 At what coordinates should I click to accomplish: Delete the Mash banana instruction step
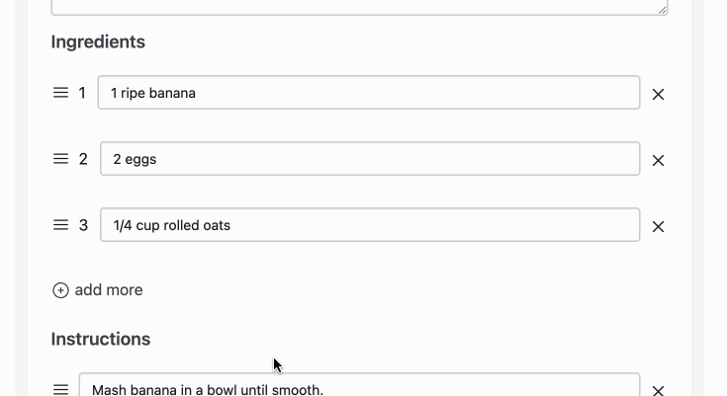658,390
